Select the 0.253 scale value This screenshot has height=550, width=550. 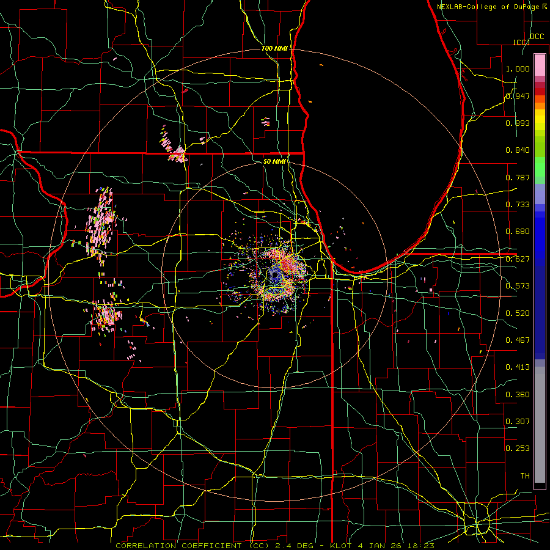coord(518,449)
